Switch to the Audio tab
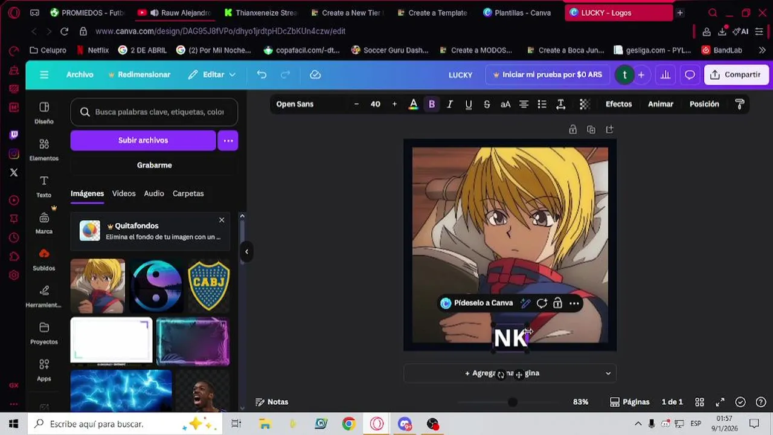The image size is (773, 435). 154,193
